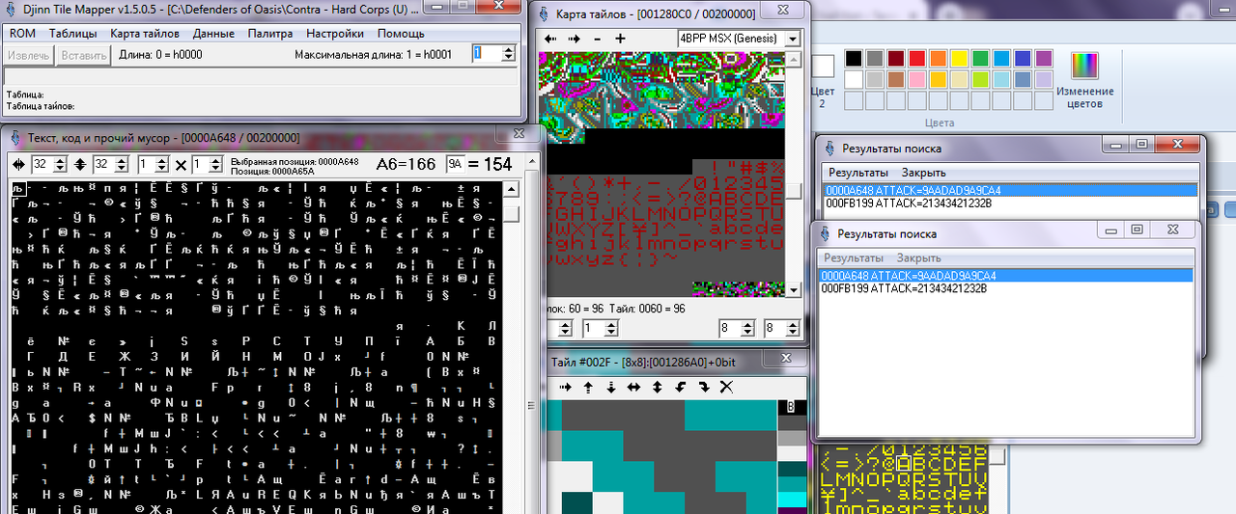Click the 9A hex value field
This screenshot has width=1236, height=514.
456,164
